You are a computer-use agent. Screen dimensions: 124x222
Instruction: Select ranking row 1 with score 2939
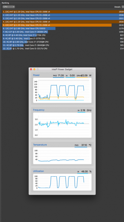pos(63,12)
